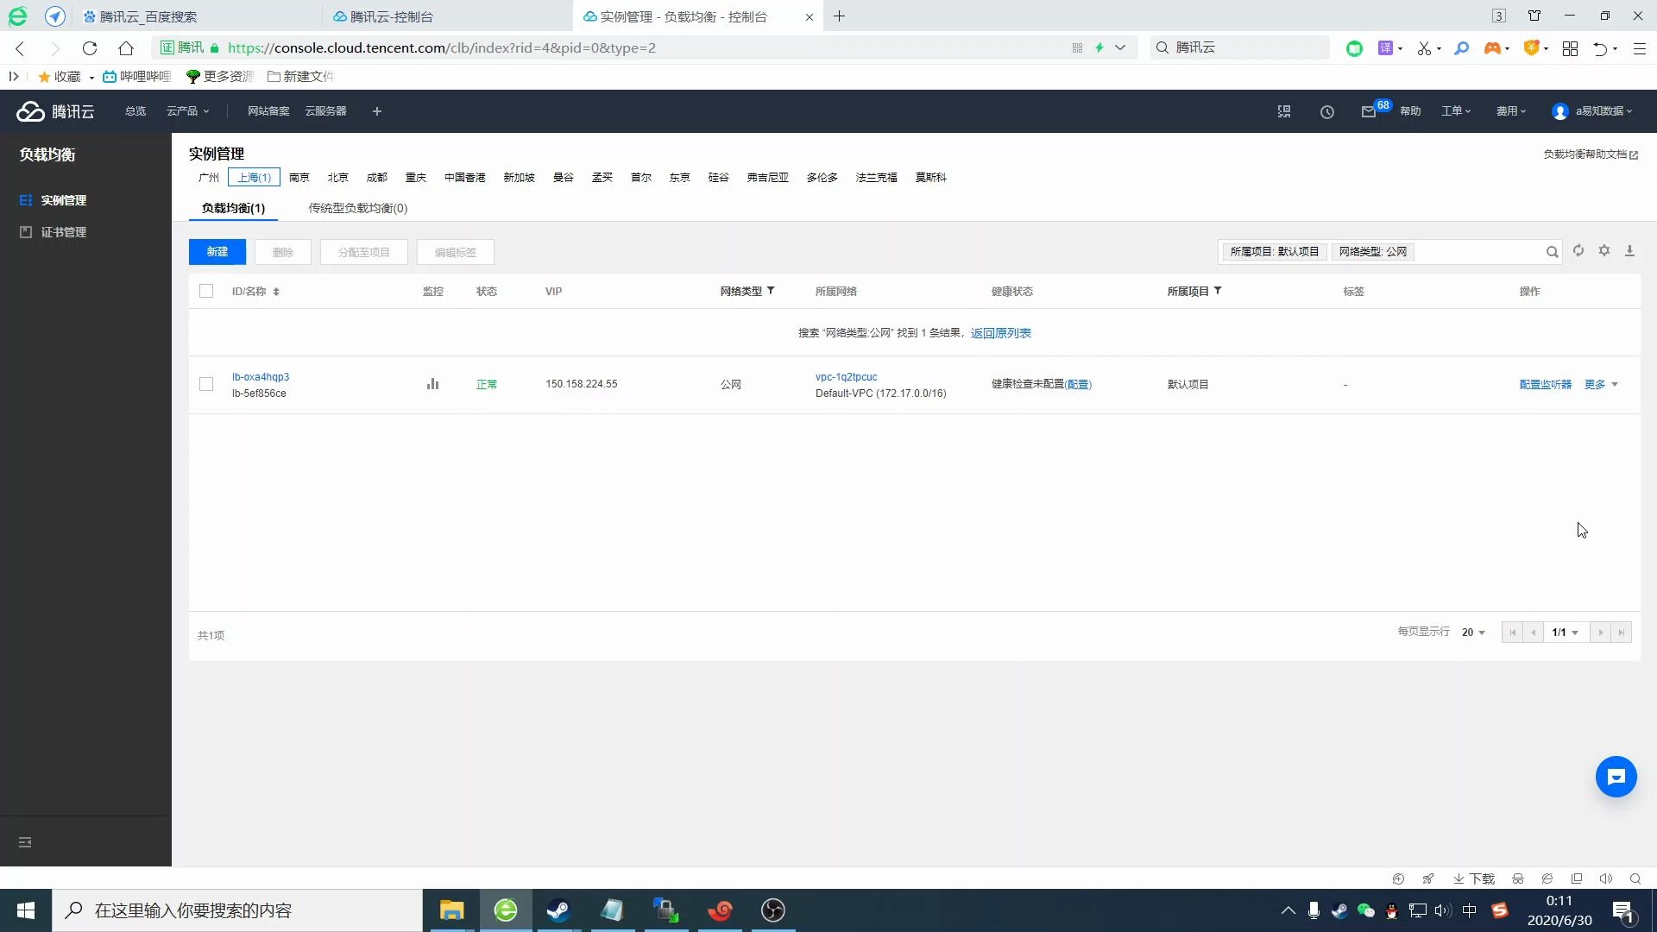Collapse the left sidebar menu

pos(25,842)
